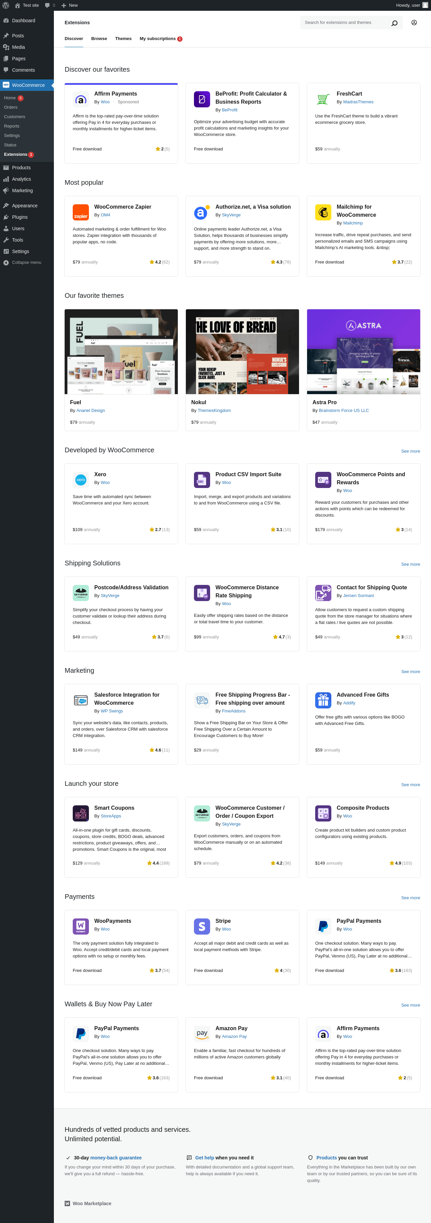Focus the extensions search field

tap(344, 23)
